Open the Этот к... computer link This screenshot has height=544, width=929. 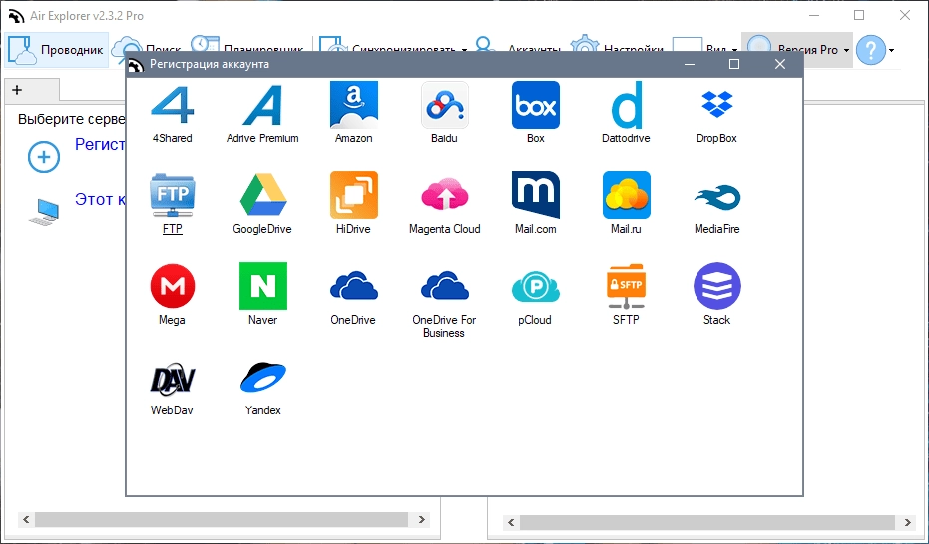click(100, 199)
